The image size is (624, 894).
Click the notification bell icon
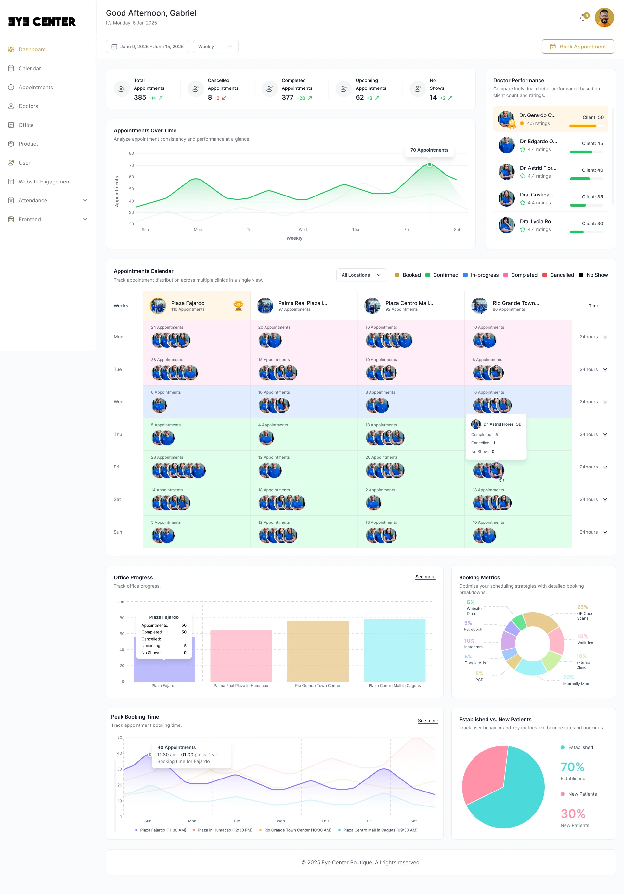tap(583, 18)
